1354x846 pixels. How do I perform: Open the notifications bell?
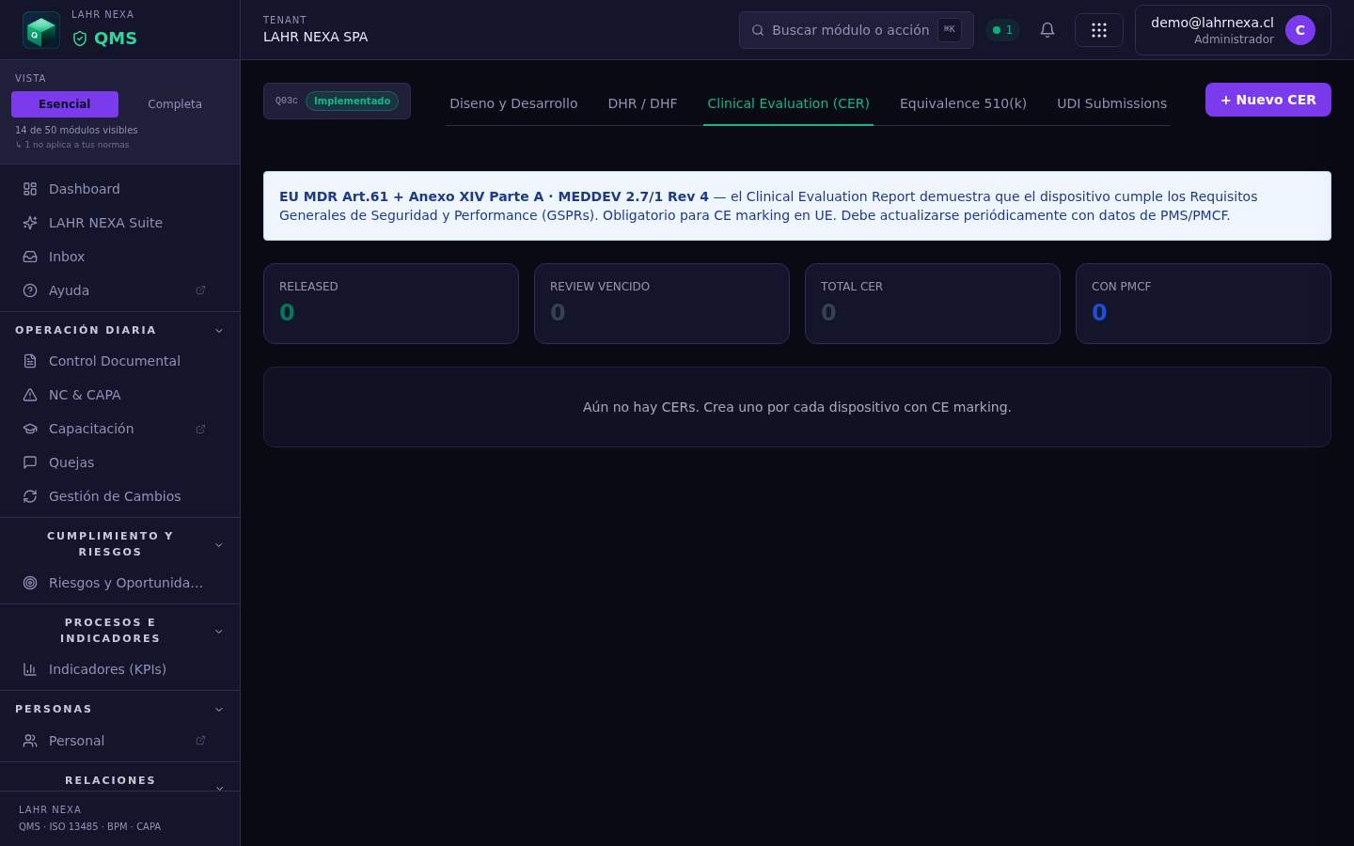(1047, 30)
